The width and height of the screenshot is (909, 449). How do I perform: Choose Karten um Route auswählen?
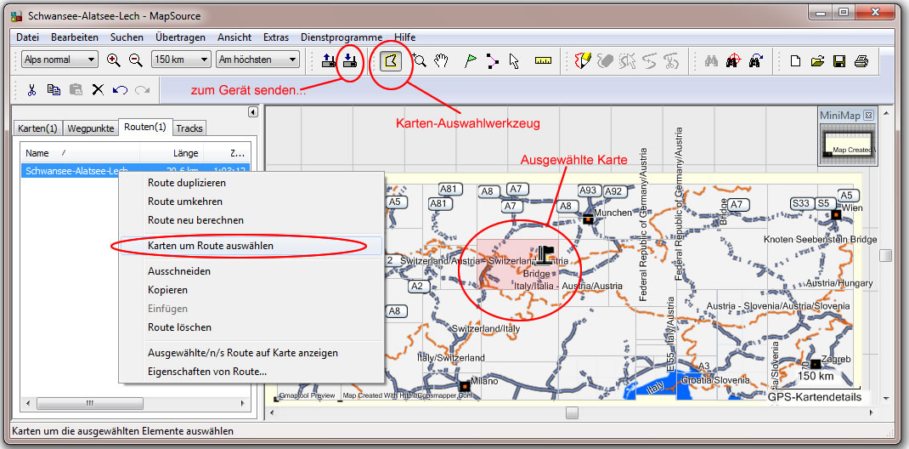click(x=210, y=246)
